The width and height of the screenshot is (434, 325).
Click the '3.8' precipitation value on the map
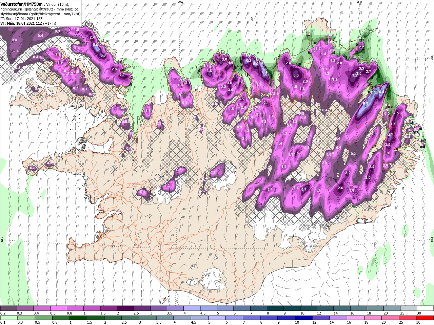[103, 55]
